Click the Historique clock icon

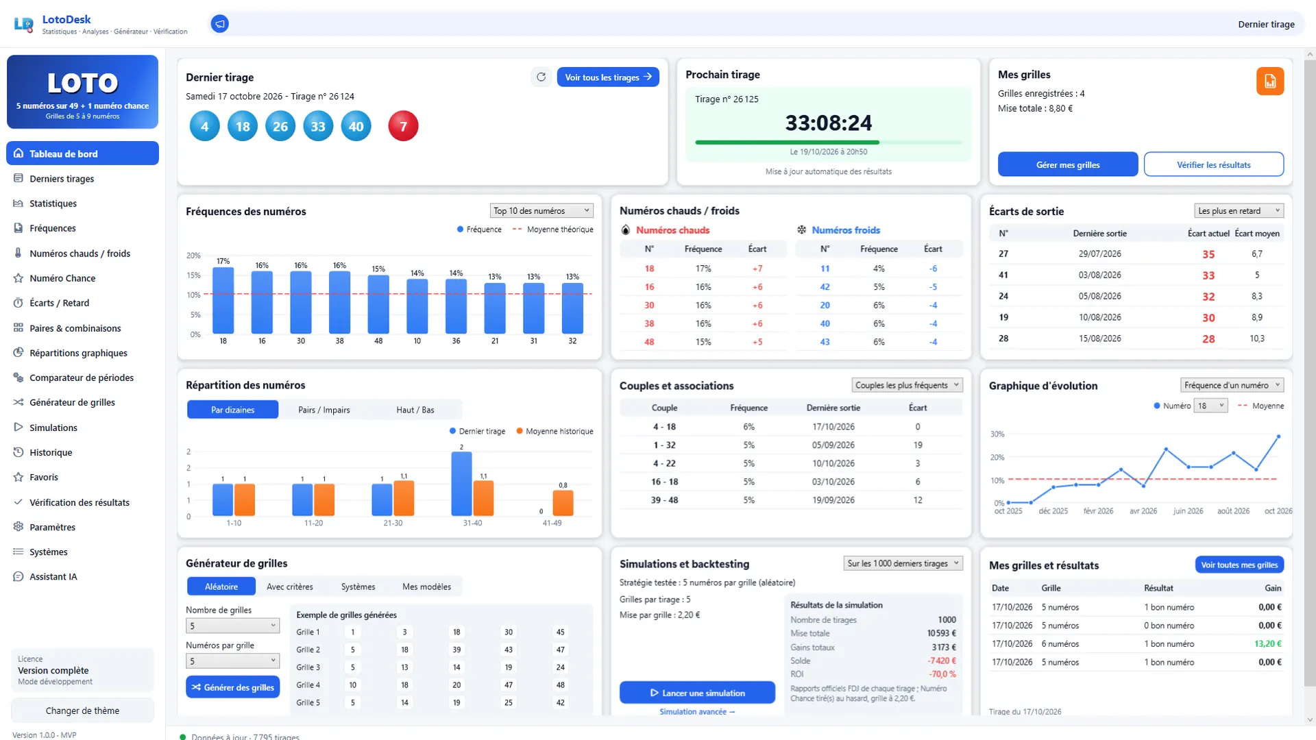[19, 452]
